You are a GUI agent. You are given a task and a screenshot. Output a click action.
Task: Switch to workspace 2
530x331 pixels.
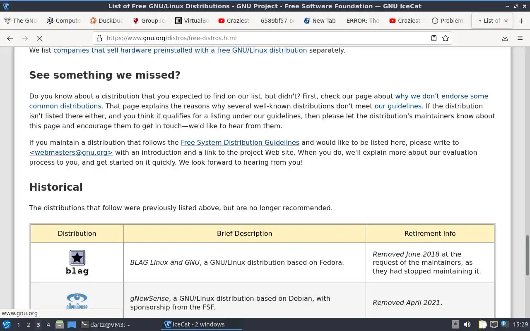pos(28,325)
